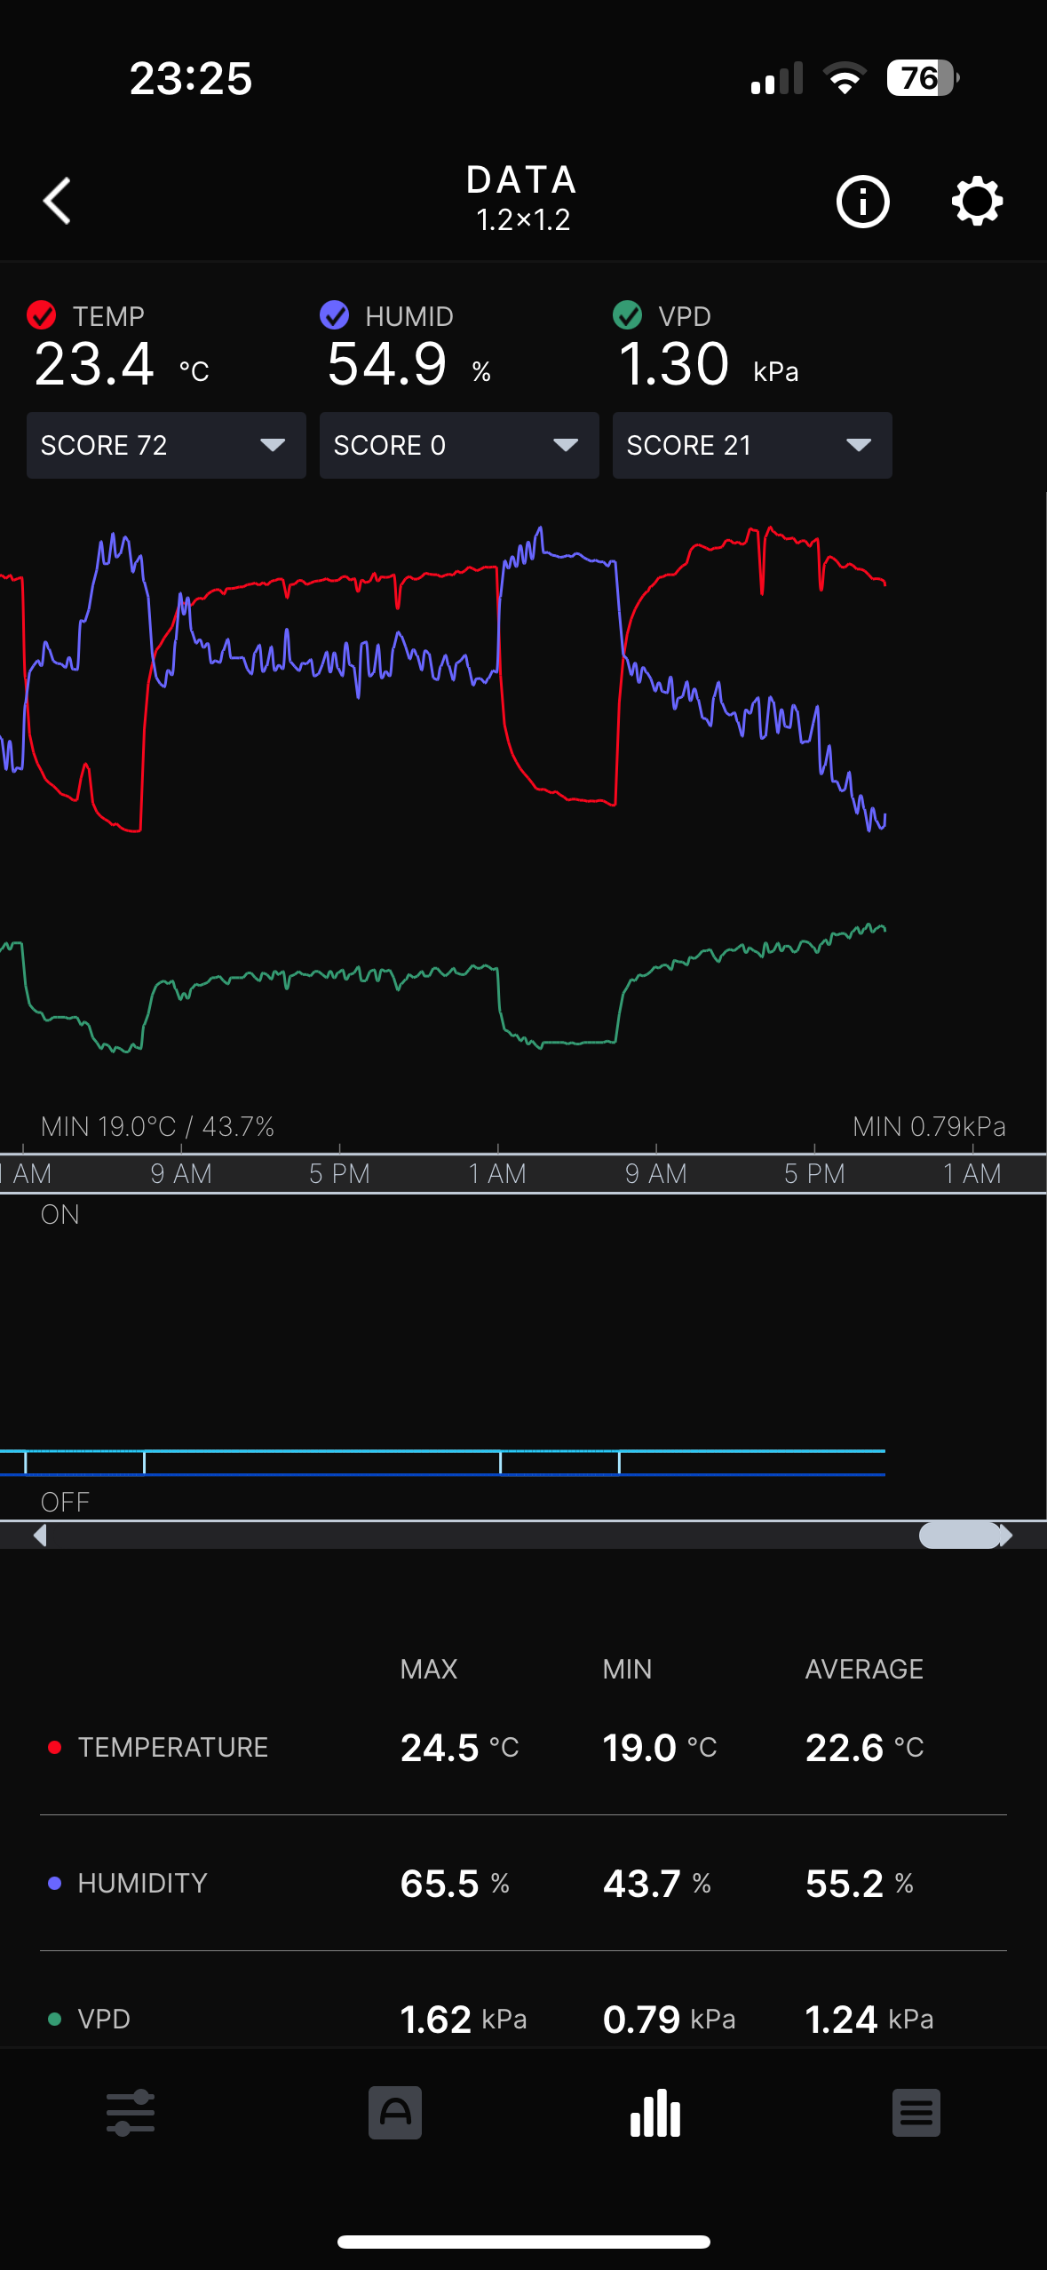
Task: Open the log list tab icon
Action: 916,2112
